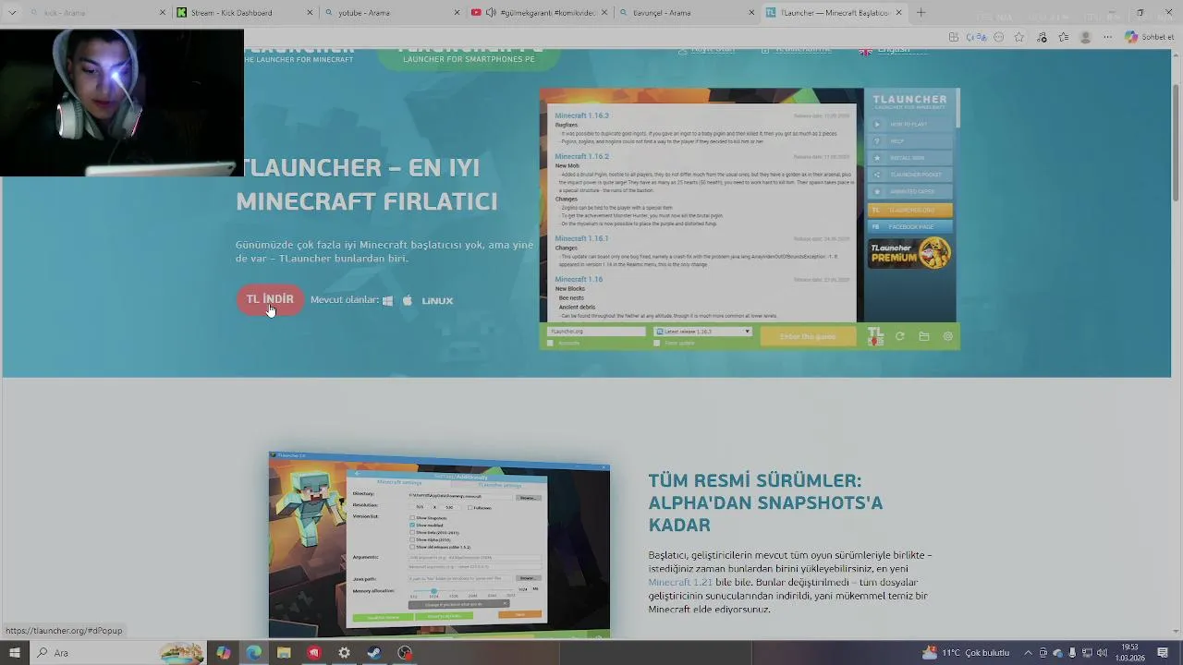Click the Meet Now tray icon

coord(1043,653)
